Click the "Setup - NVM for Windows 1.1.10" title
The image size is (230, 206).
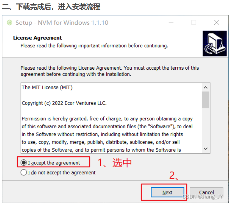(x=62, y=23)
